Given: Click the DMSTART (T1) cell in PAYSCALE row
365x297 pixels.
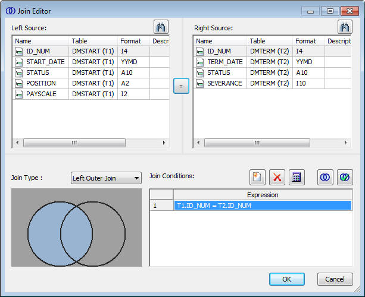Looking at the screenshot, I should click(93, 94).
